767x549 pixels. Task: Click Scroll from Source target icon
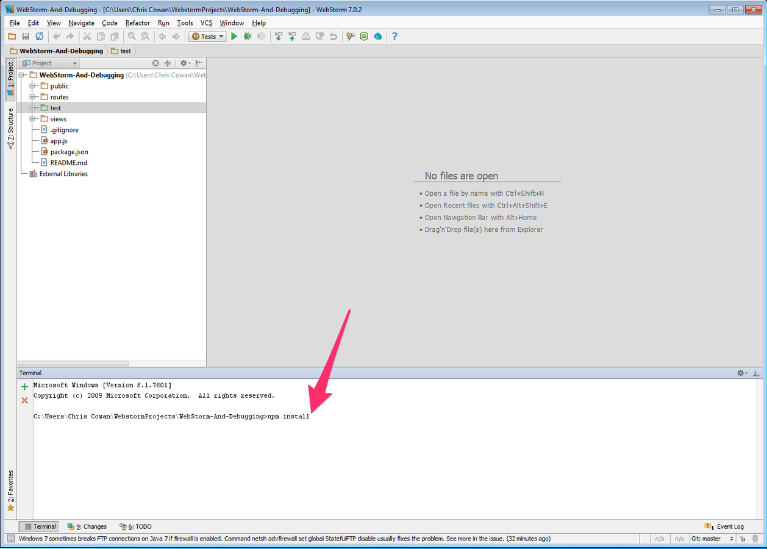coord(155,63)
